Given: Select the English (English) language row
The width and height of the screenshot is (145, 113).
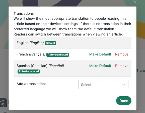Looking at the screenshot, I should [x=72, y=43].
